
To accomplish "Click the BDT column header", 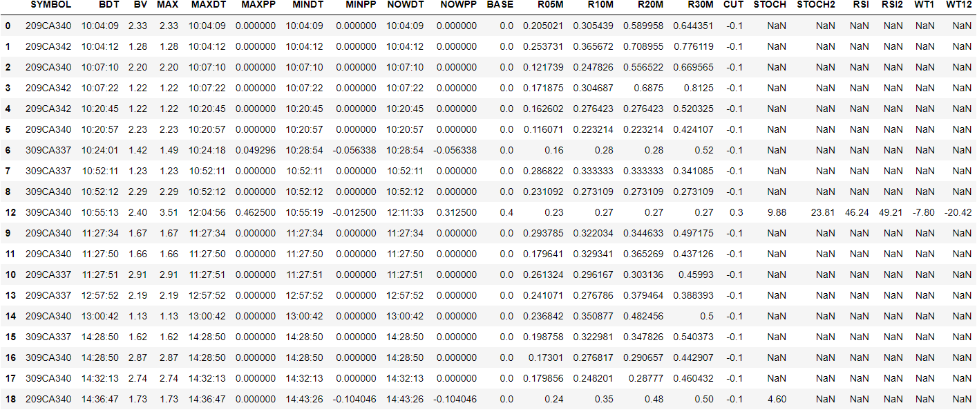I will point(109,5).
